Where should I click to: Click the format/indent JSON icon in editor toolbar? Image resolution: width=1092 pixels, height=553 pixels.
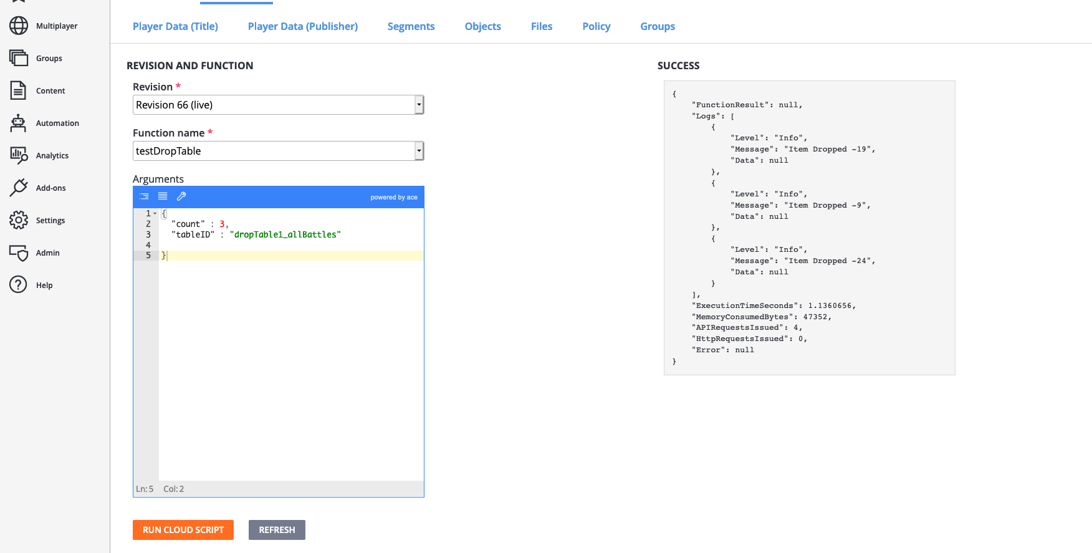coord(145,196)
